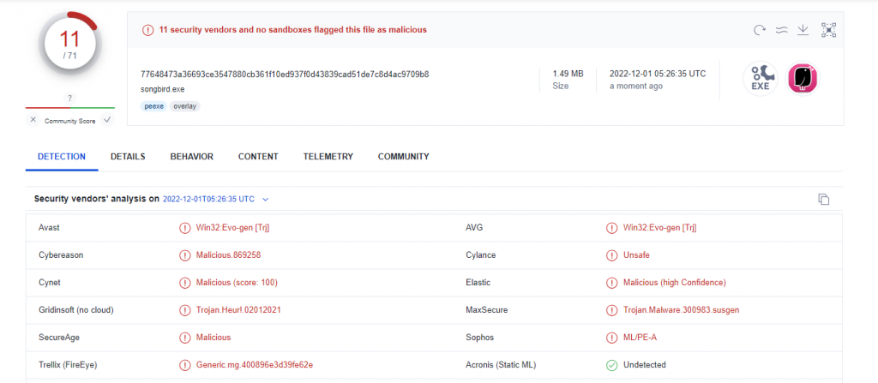Click the Reanalyze file refresh icon
This screenshot has height=383, width=878.
pos(759,30)
